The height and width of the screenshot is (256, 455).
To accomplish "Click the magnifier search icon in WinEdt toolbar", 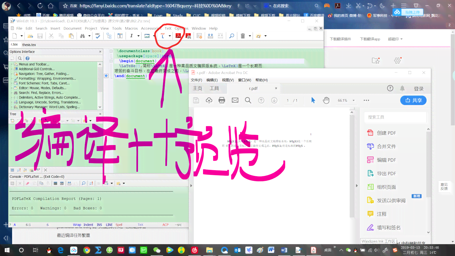I will 232,36.
